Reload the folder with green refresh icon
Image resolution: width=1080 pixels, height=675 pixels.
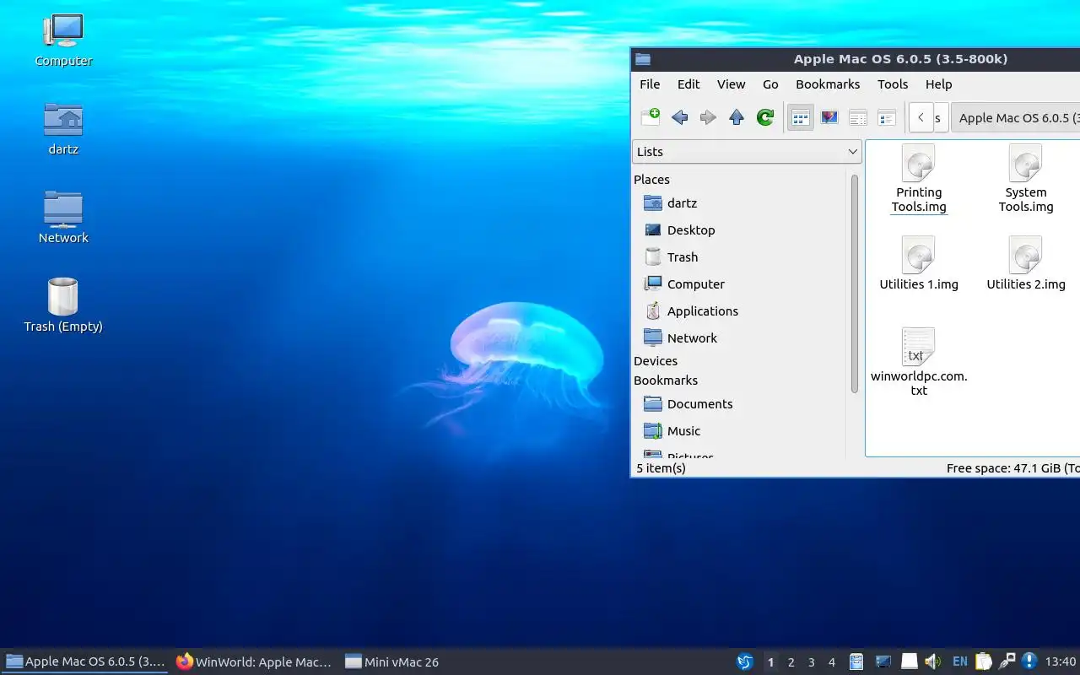point(765,117)
